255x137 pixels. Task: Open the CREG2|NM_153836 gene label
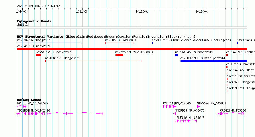(233, 110)
